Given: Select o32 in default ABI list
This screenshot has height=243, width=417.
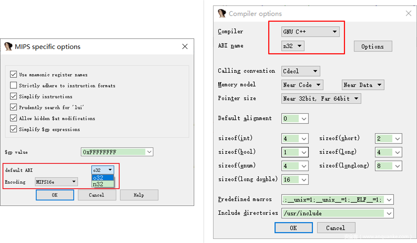Looking at the screenshot, I should tap(103, 178).
